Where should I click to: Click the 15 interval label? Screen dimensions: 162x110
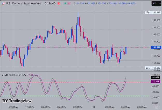45,3
